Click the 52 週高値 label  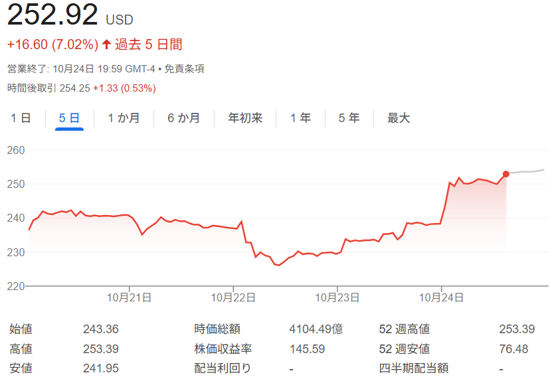(x=404, y=329)
